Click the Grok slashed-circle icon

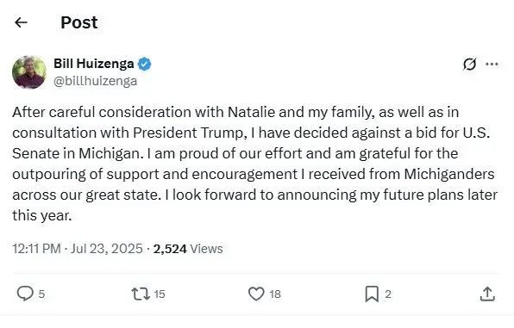[x=469, y=64]
